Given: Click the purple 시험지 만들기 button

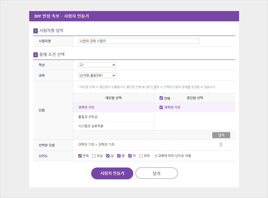Looking at the screenshot, I should (112, 173).
